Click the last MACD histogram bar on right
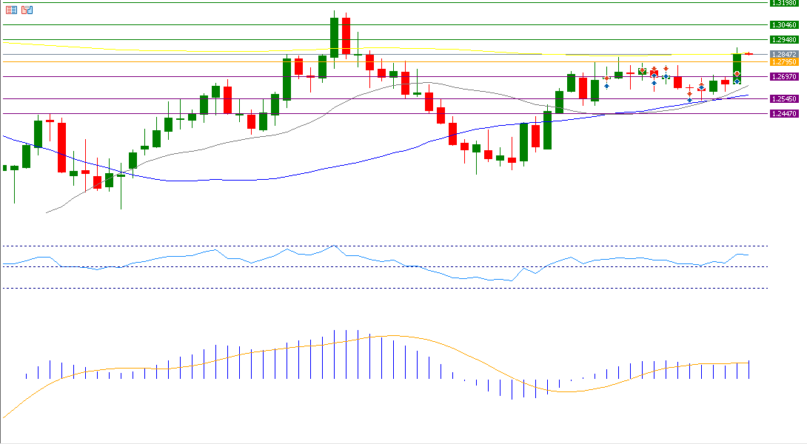Image resolution: width=807 pixels, height=444 pixels. tap(749, 370)
